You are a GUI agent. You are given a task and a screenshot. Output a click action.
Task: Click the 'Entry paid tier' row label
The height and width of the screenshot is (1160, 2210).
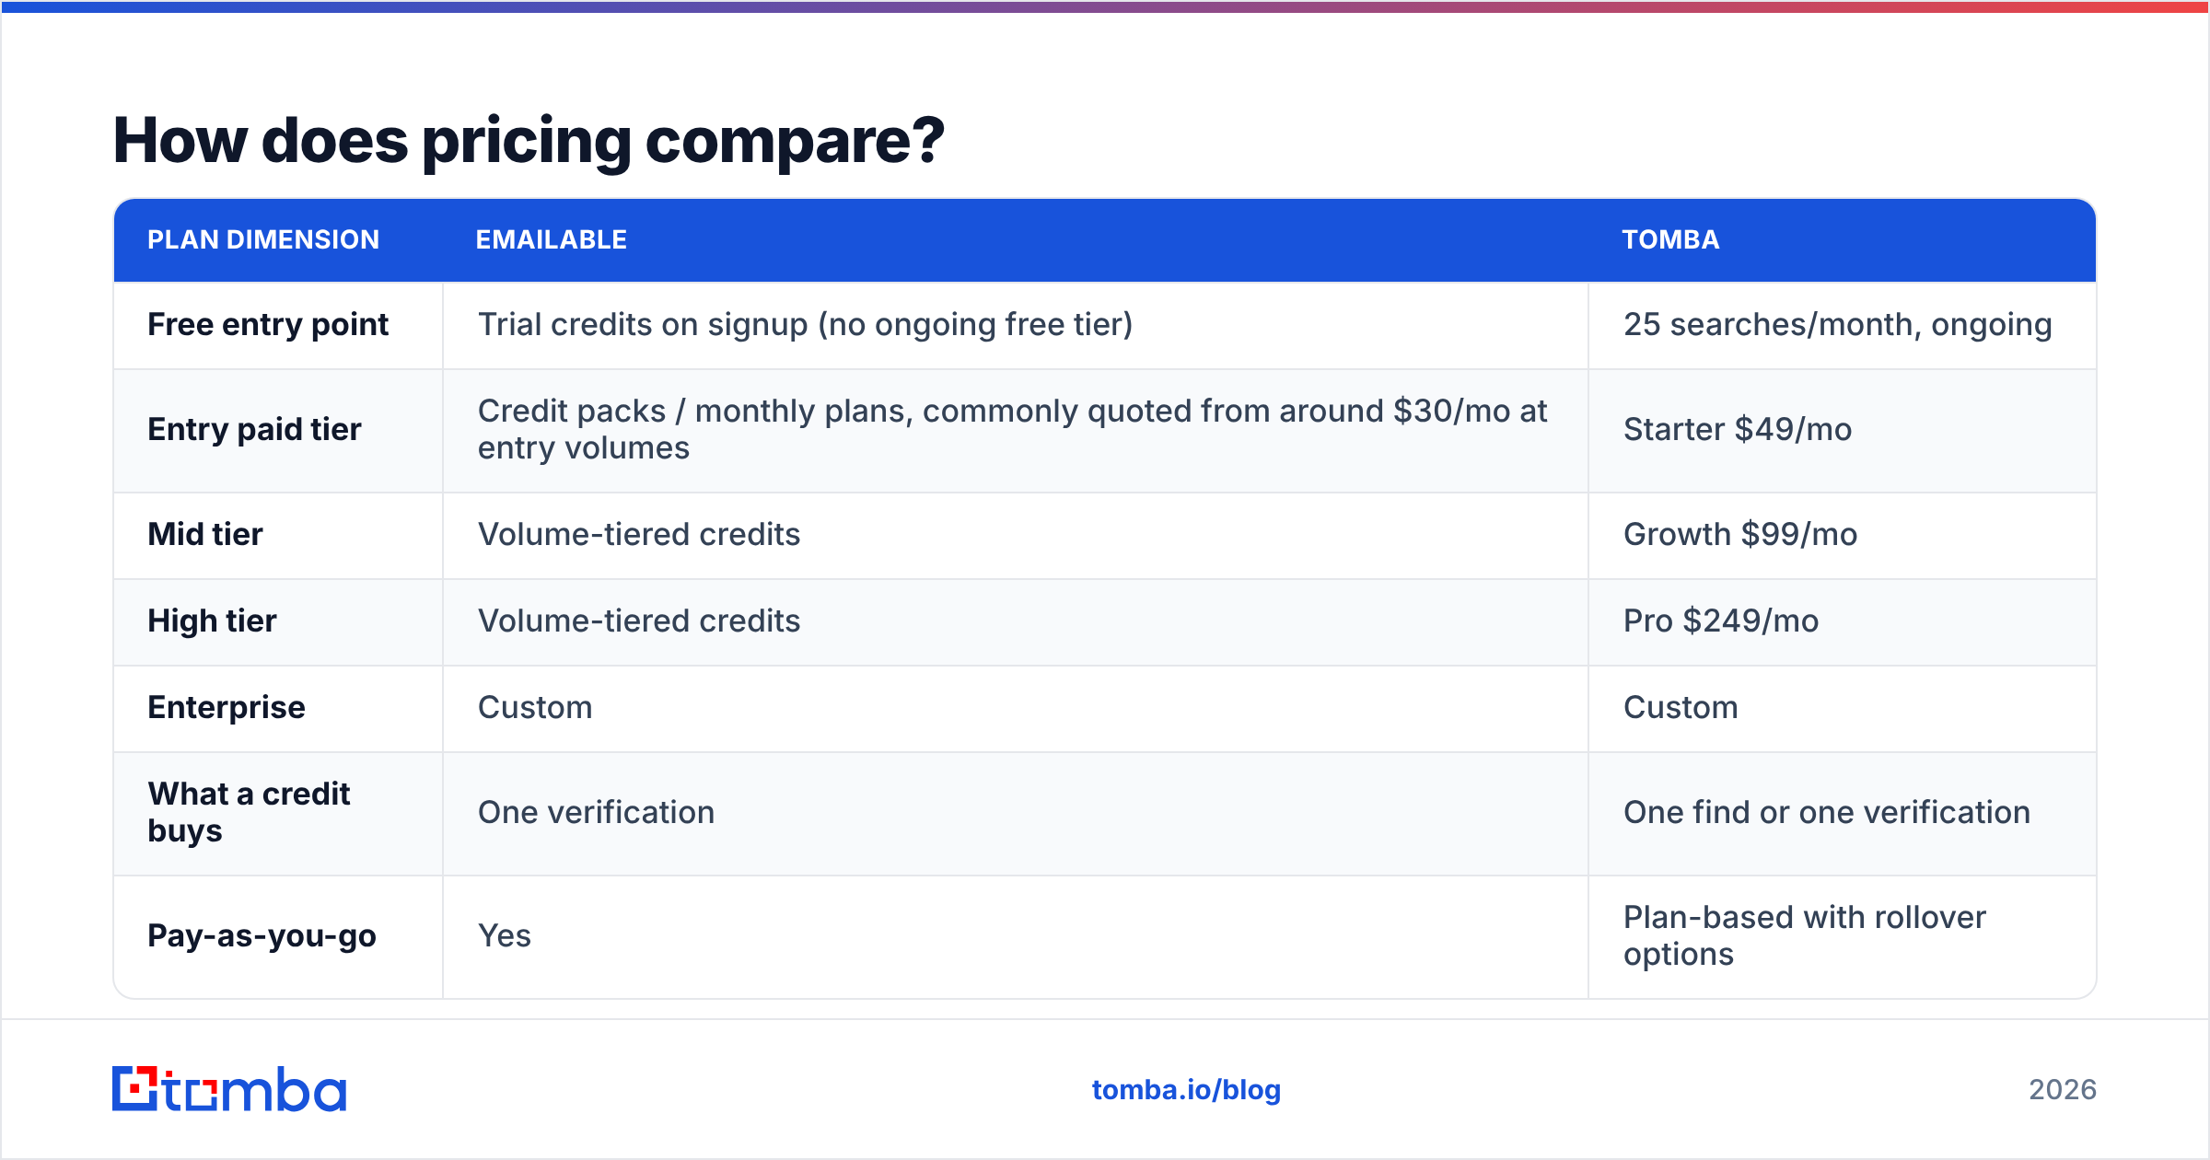coord(254,430)
